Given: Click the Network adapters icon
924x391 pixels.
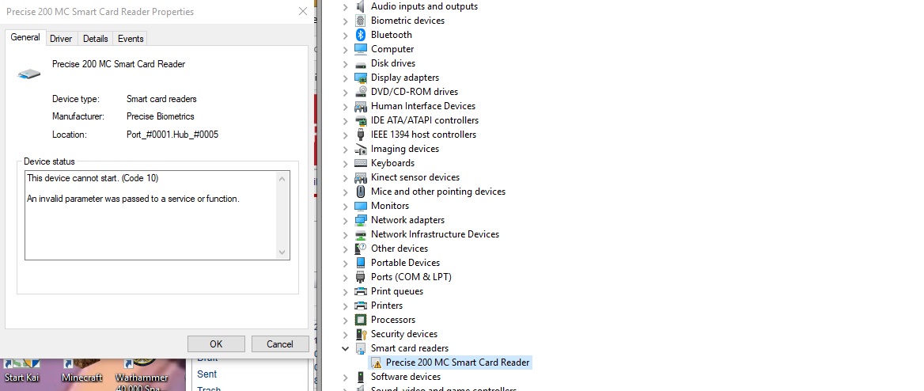Looking at the screenshot, I should tap(361, 220).
